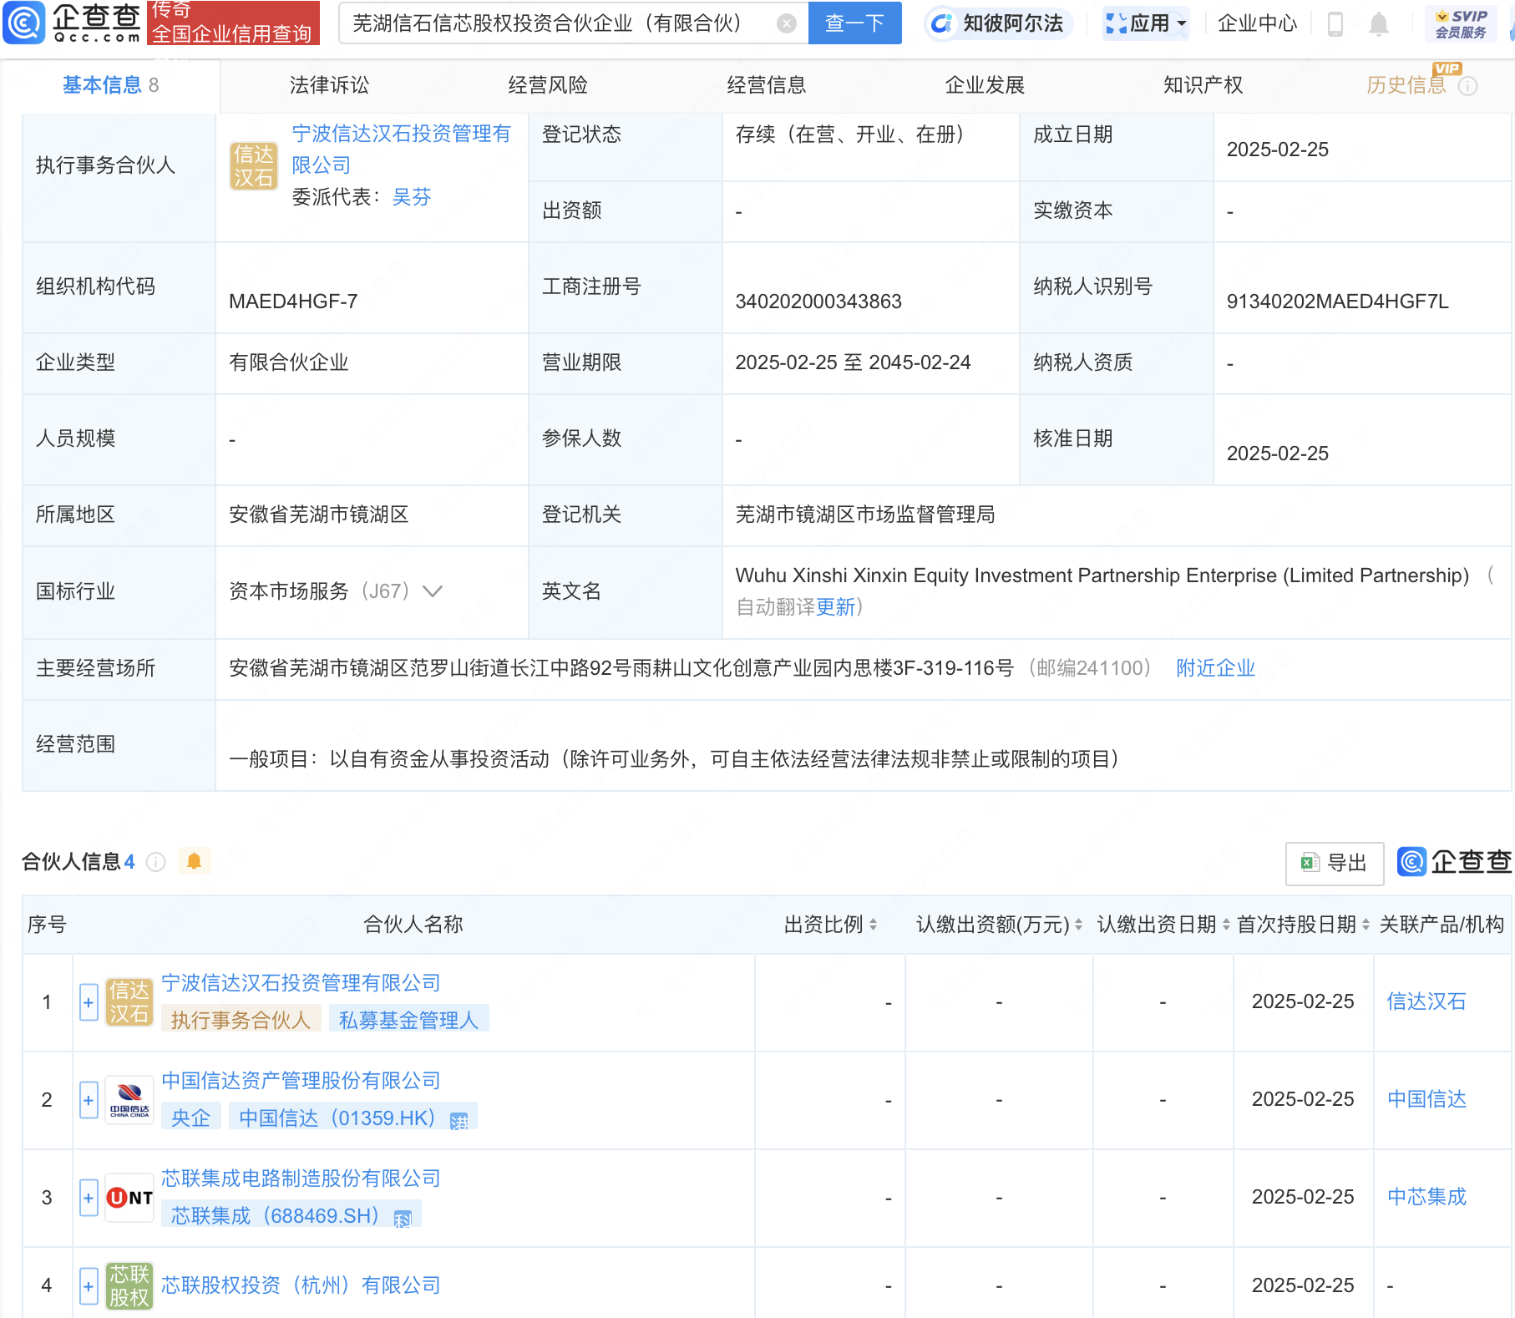Click the HK stock icon after 01359.HK
This screenshot has width=1515, height=1318.
pos(459,1121)
